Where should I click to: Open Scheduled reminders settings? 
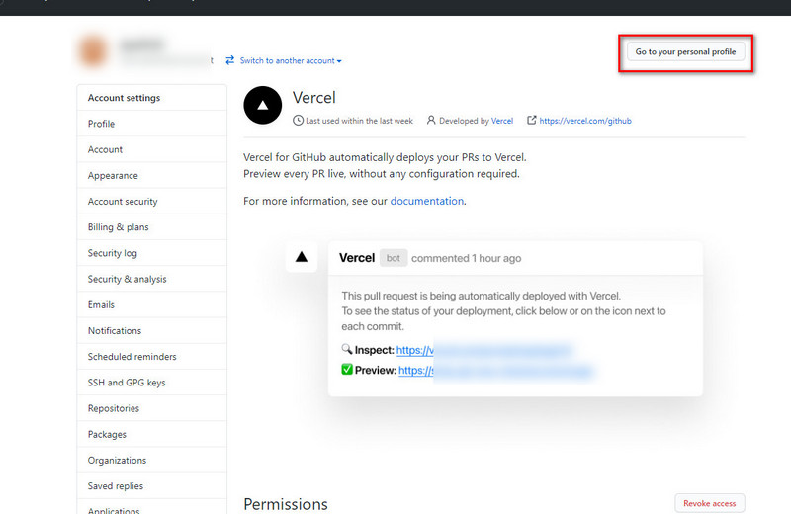(x=152, y=357)
